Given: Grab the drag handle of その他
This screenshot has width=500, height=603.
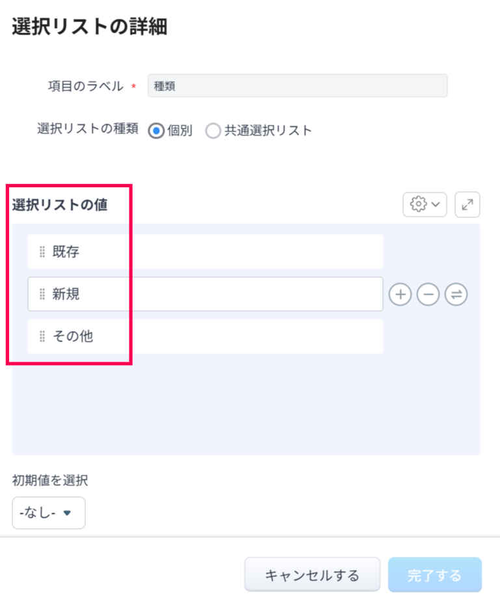Looking at the screenshot, I should (x=42, y=336).
